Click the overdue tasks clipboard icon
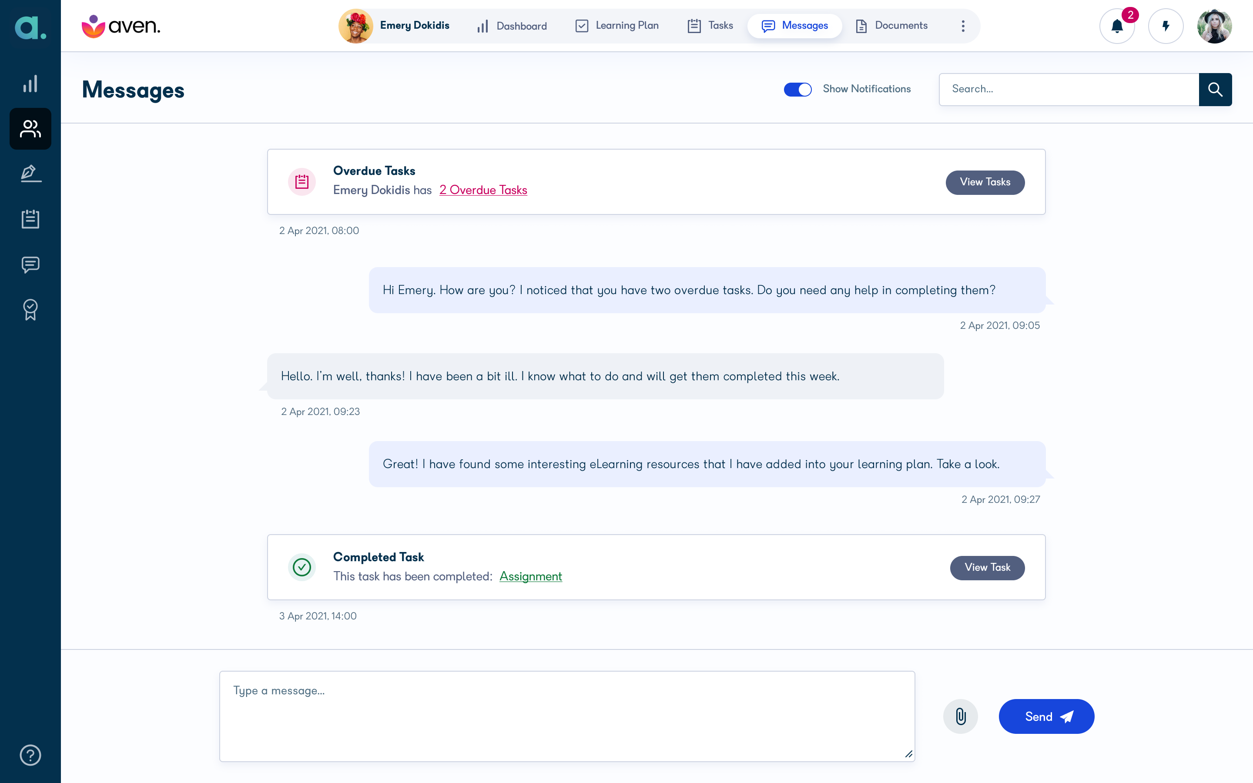Viewport: 1253px width, 783px height. 302,182
